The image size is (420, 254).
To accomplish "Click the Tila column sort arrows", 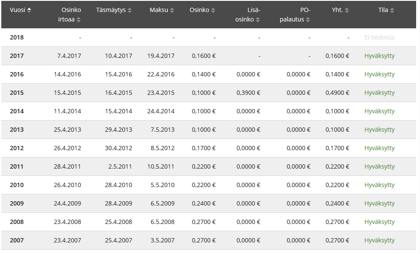I will 392,10.
